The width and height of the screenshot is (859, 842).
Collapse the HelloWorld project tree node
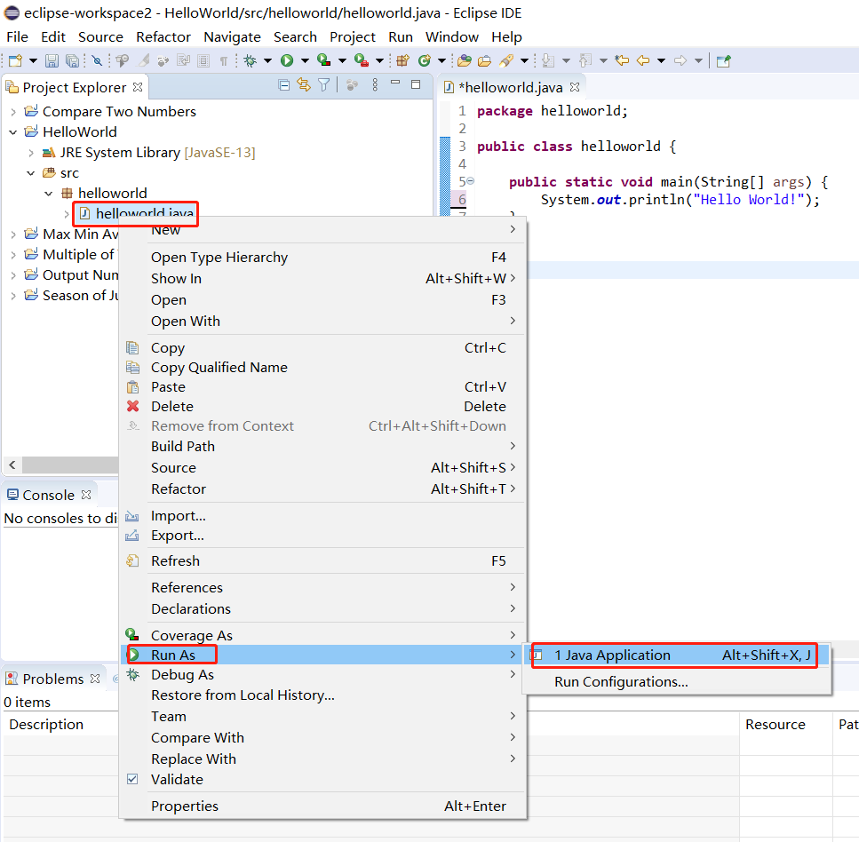click(x=13, y=132)
